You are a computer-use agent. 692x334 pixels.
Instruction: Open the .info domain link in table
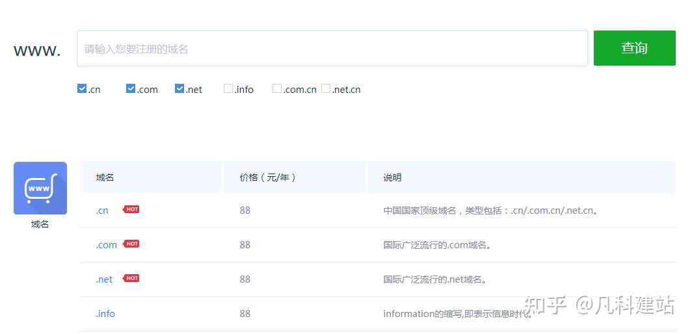(105, 314)
